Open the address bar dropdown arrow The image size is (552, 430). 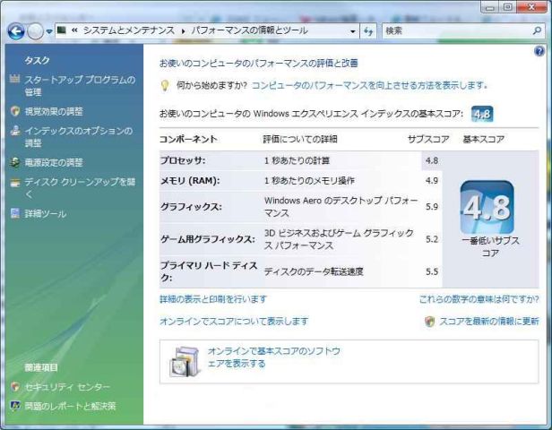click(353, 30)
